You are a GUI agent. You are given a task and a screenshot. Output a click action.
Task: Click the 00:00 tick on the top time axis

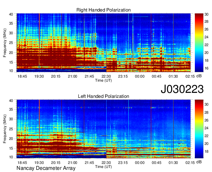[x=140, y=76]
